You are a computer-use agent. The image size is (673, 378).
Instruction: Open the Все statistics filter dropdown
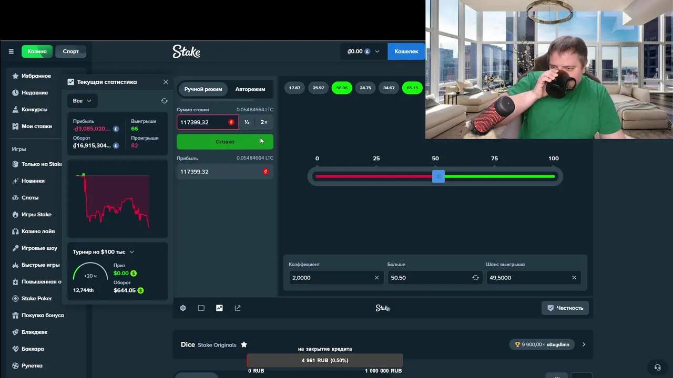[x=82, y=101]
